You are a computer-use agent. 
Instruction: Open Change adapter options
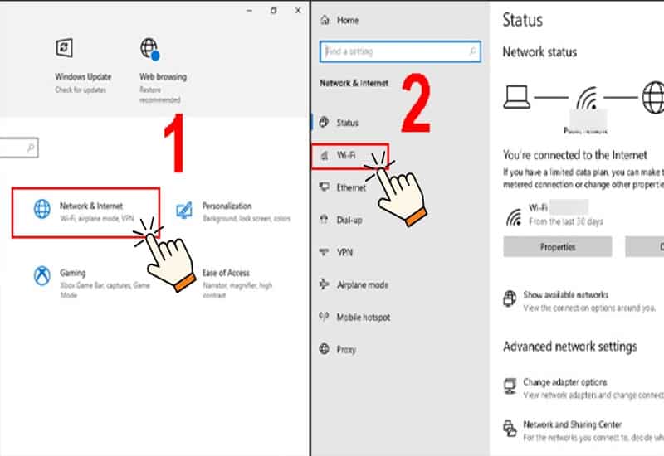click(564, 382)
